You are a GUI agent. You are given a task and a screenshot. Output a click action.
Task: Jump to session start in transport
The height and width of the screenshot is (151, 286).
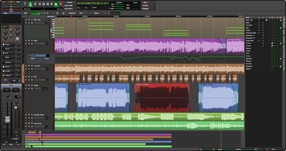(x=35, y=4)
